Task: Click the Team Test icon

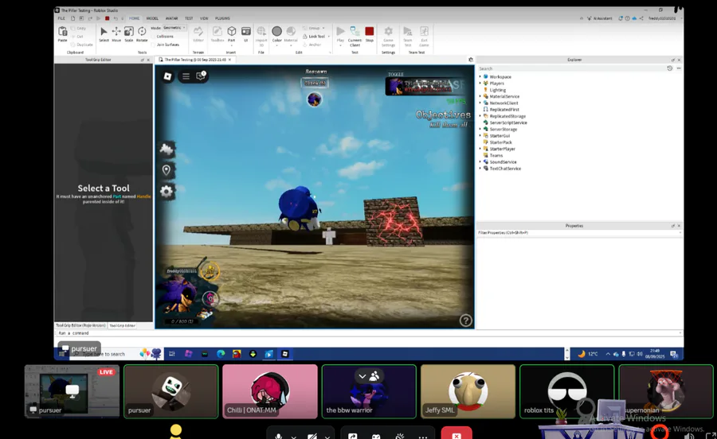Action: [407, 36]
